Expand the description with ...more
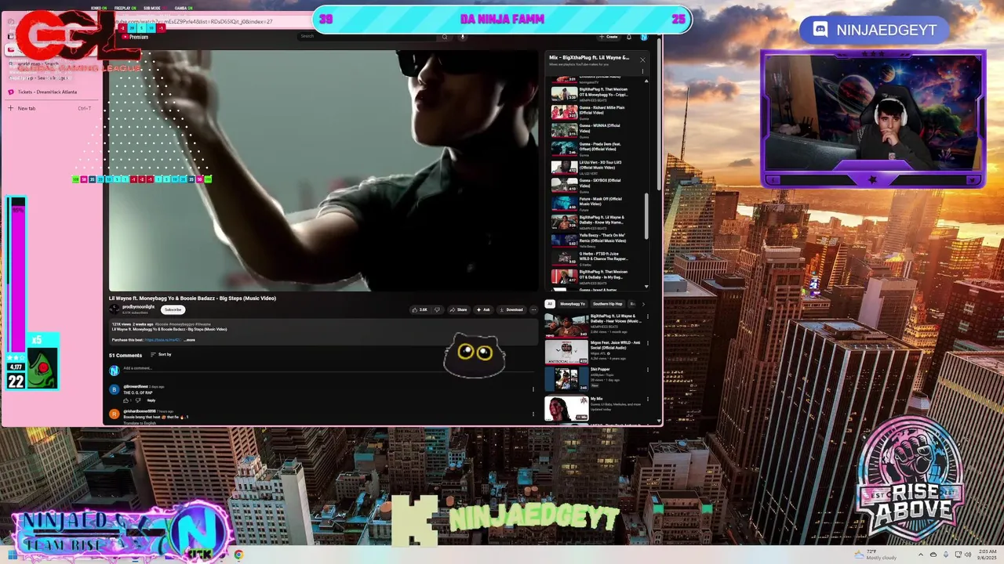Image resolution: width=1004 pixels, height=564 pixels. [x=190, y=340]
